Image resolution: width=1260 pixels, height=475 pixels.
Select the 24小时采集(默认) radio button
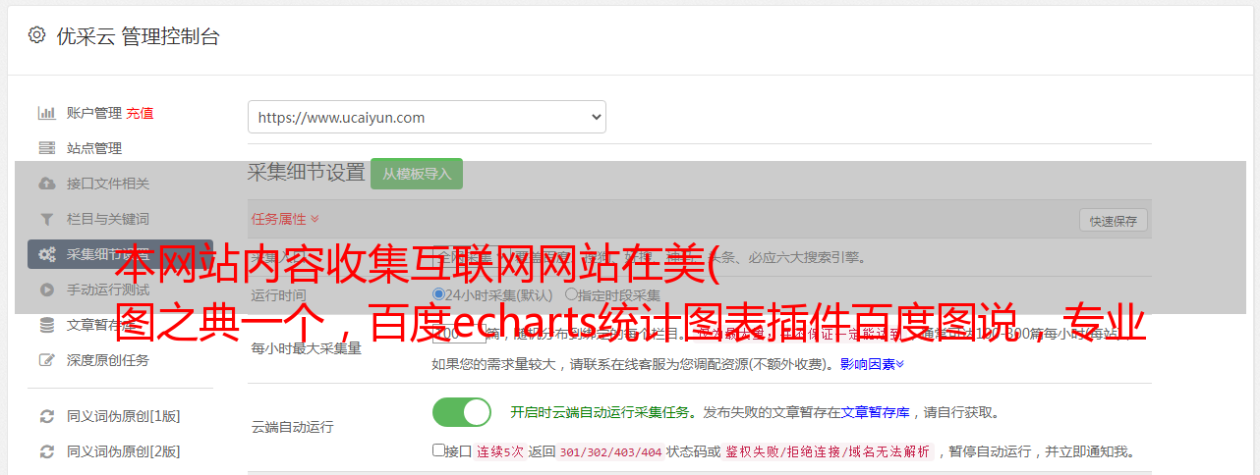[x=438, y=294]
